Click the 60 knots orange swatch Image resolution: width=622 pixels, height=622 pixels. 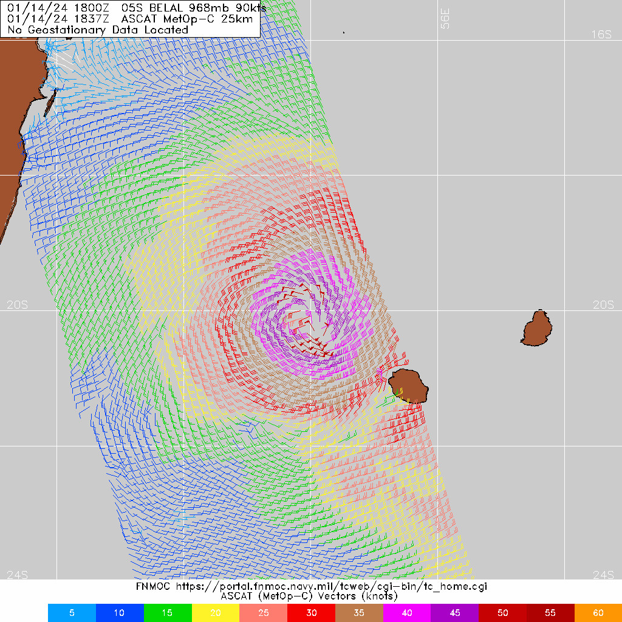click(x=598, y=612)
